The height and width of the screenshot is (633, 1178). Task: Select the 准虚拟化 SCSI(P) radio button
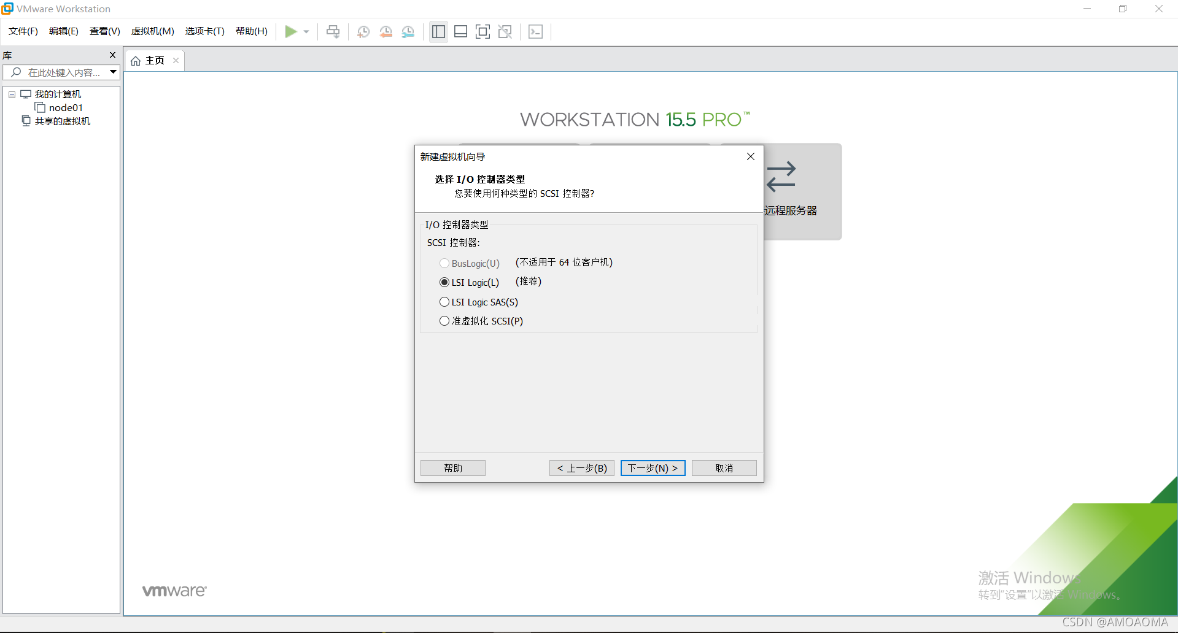[x=444, y=321]
